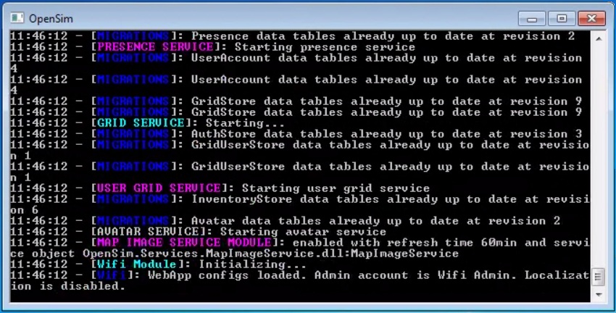The image size is (616, 313).
Task: Click the GRID SERVICE log tag
Action: click(141, 123)
